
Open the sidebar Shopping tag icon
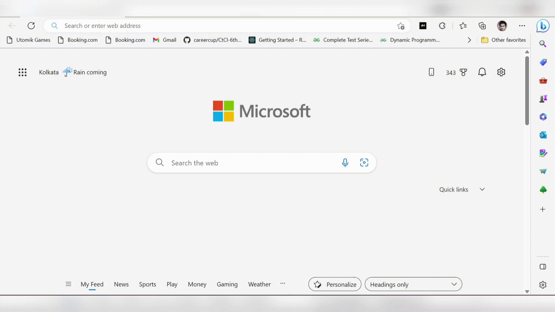543,62
